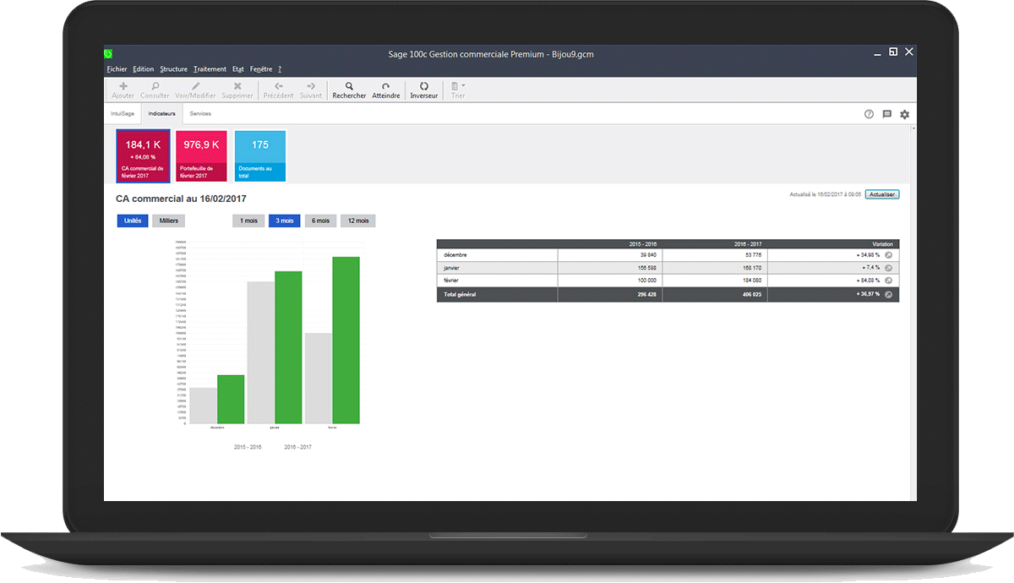This screenshot has width=1014, height=583.
Task: Select the CA commercial 184,1 K tile
Action: coord(143,155)
